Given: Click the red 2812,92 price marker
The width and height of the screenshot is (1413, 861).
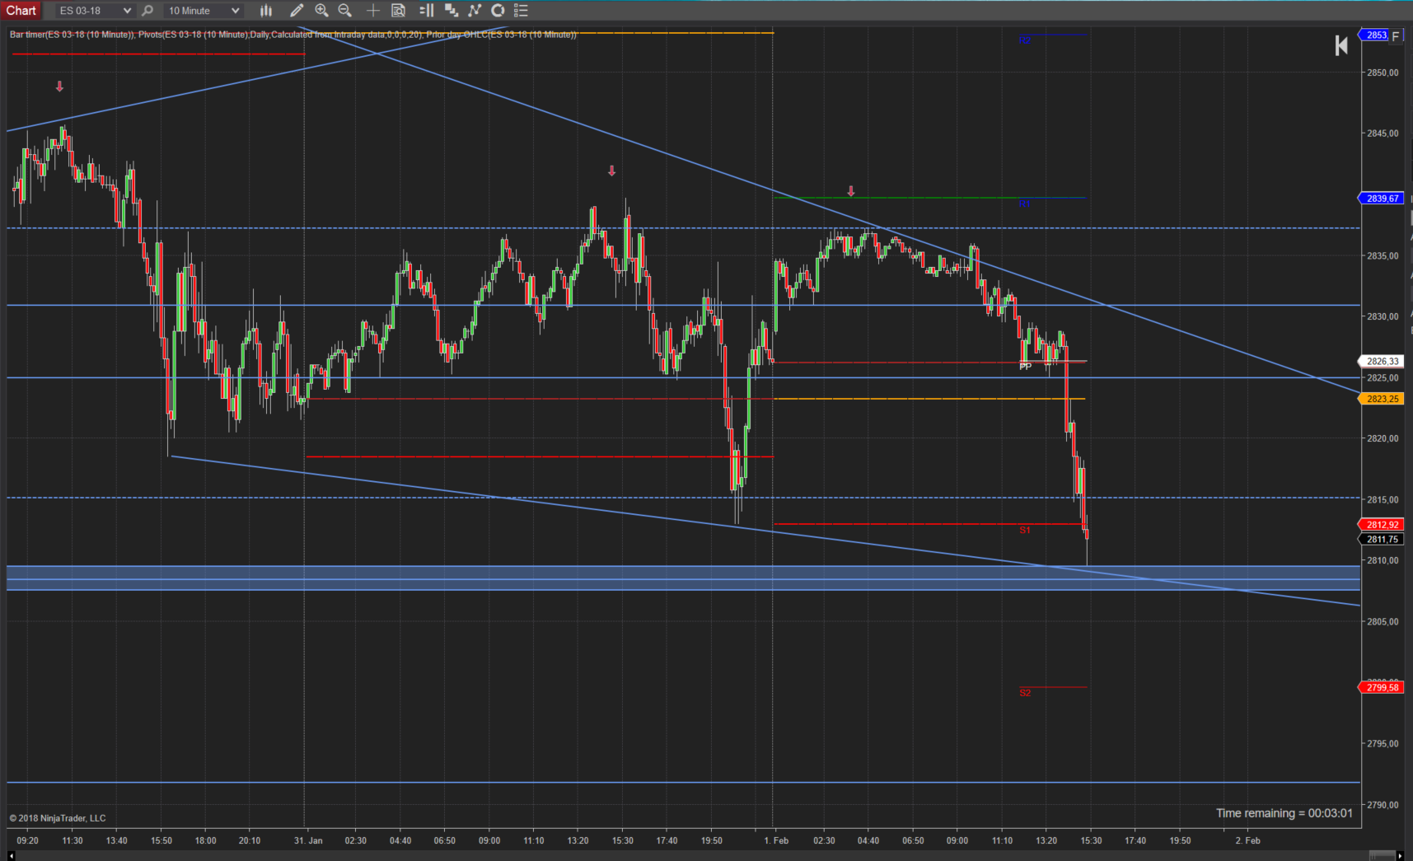Looking at the screenshot, I should tap(1380, 525).
